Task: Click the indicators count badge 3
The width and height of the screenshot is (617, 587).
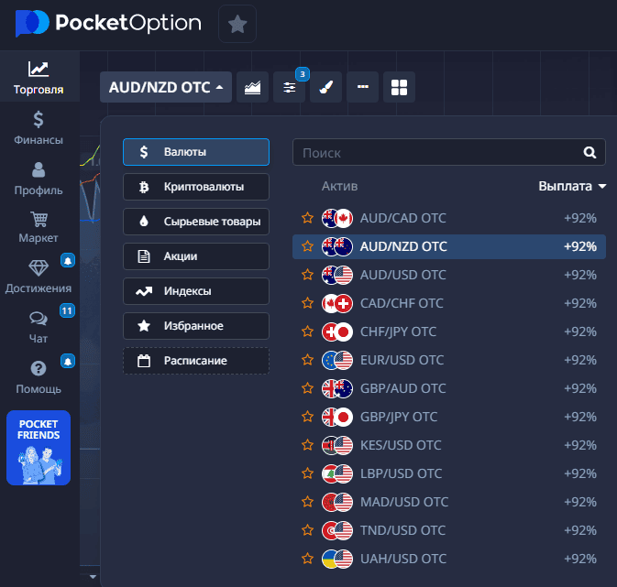Action: [x=303, y=74]
